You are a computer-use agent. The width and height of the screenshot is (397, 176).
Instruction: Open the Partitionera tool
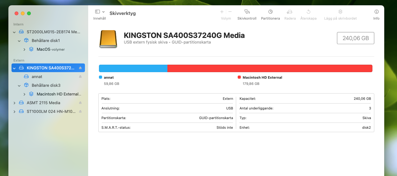click(x=270, y=14)
